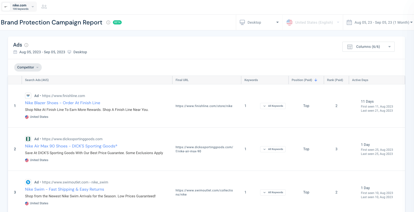Image resolution: width=414 pixels, height=212 pixels.
Task: Click the calendar icon in date range selector
Action: [349, 22]
